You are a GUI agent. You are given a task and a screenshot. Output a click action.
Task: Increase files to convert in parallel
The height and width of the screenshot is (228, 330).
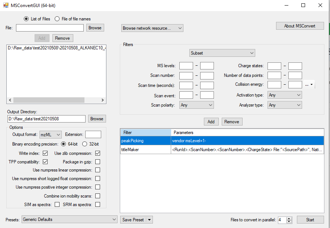pyautogui.click(x=289, y=218)
